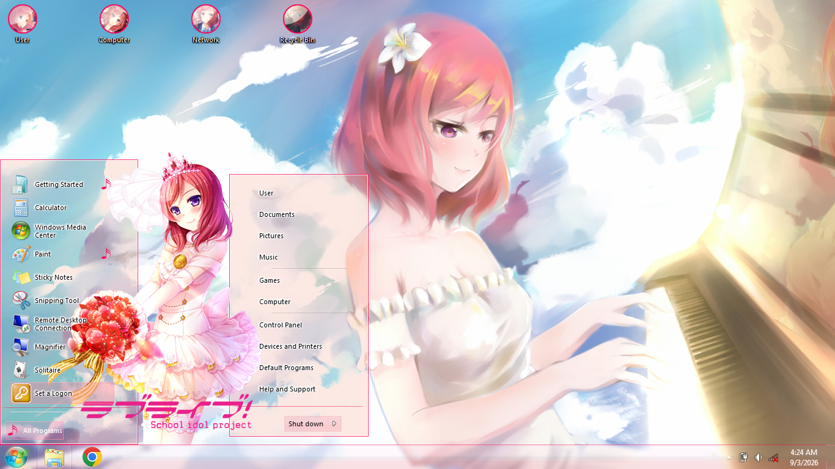Launch Google Chrome from the taskbar
The image size is (835, 469).
92,457
